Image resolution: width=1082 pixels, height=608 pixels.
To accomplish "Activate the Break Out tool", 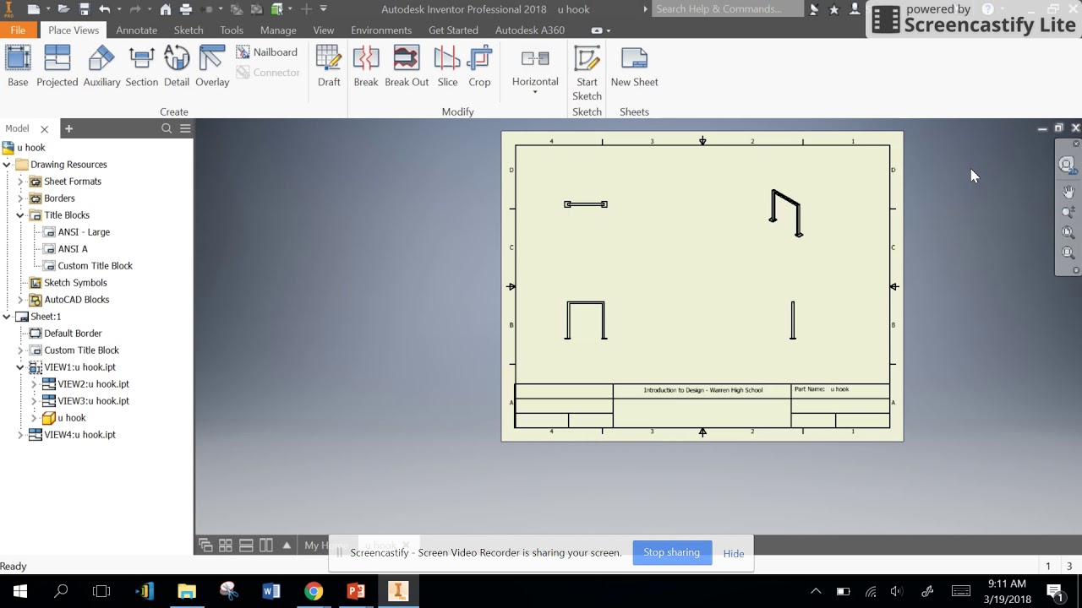I will 407,67.
